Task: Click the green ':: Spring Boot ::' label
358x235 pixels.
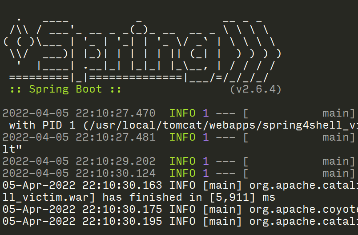Action: click(65, 89)
